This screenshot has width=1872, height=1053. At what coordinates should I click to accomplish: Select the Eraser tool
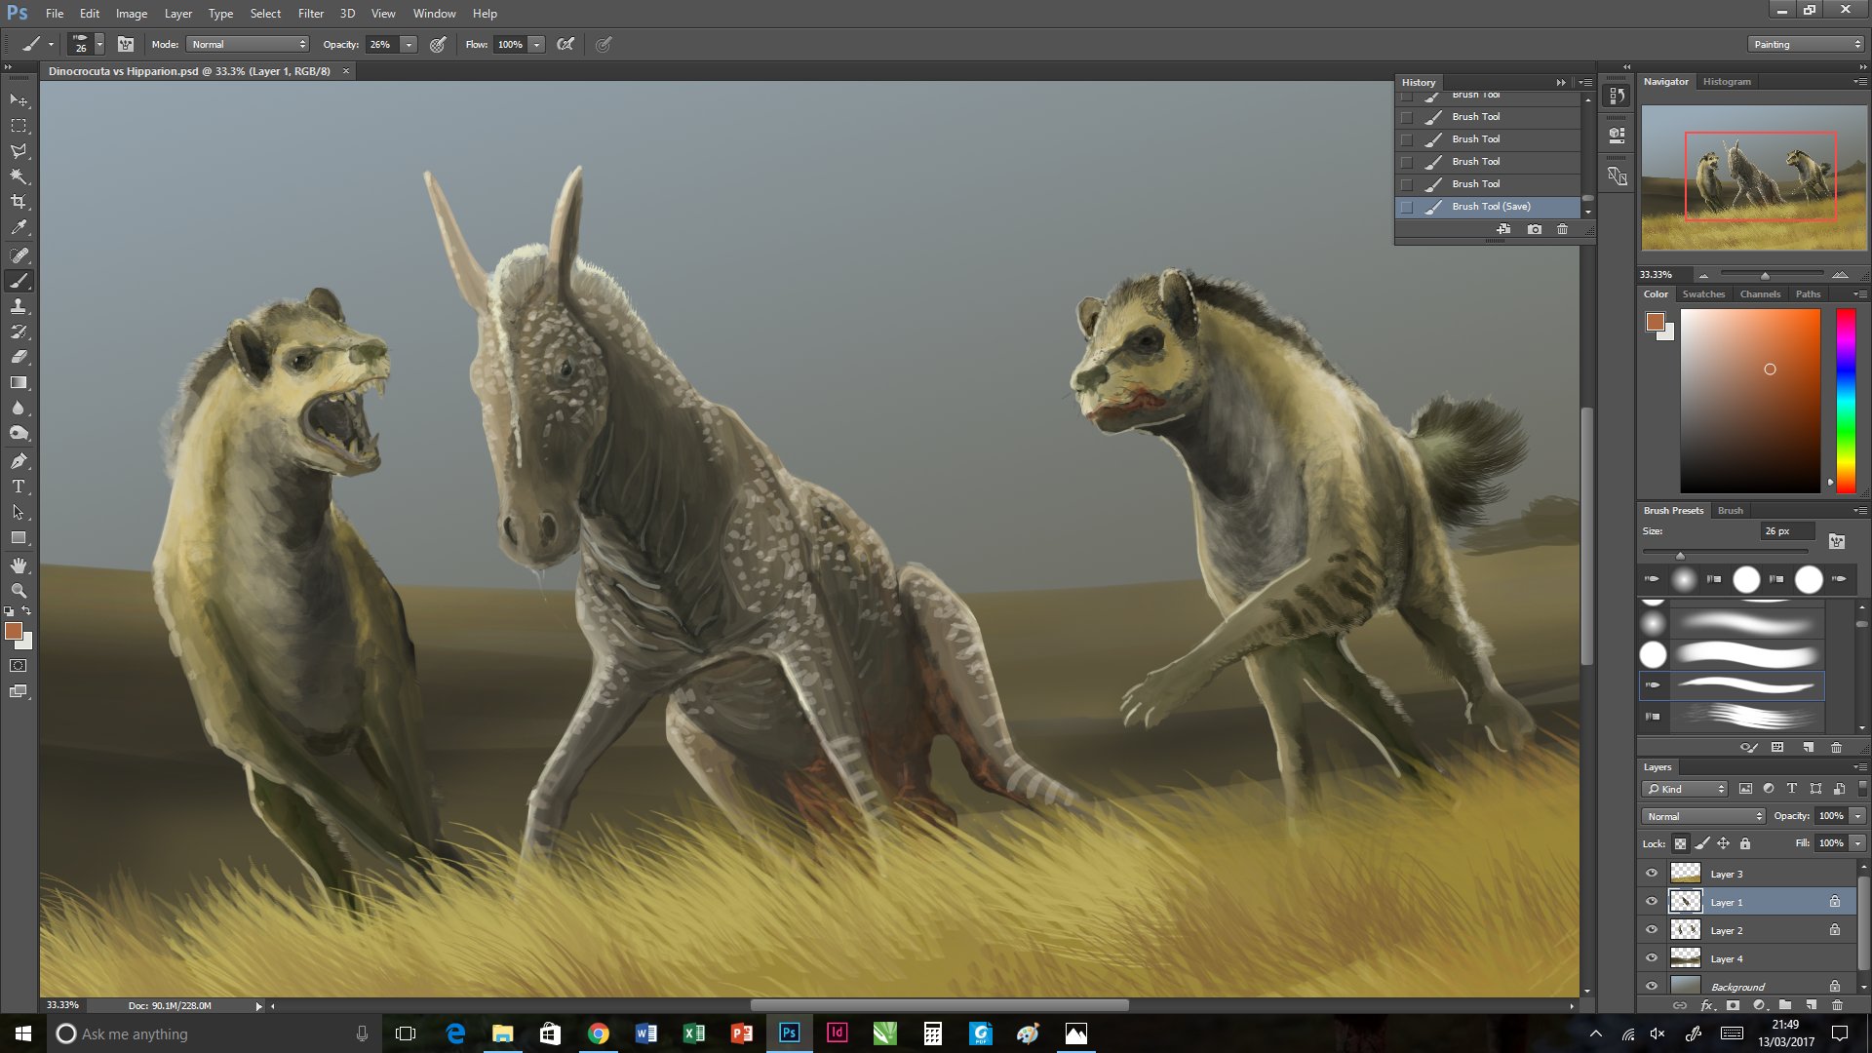click(x=19, y=357)
